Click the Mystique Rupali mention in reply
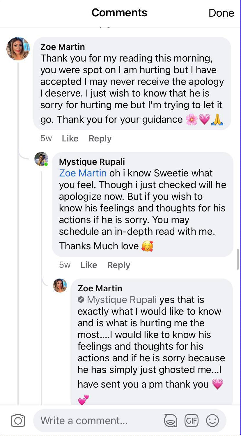 pyautogui.click(x=122, y=300)
